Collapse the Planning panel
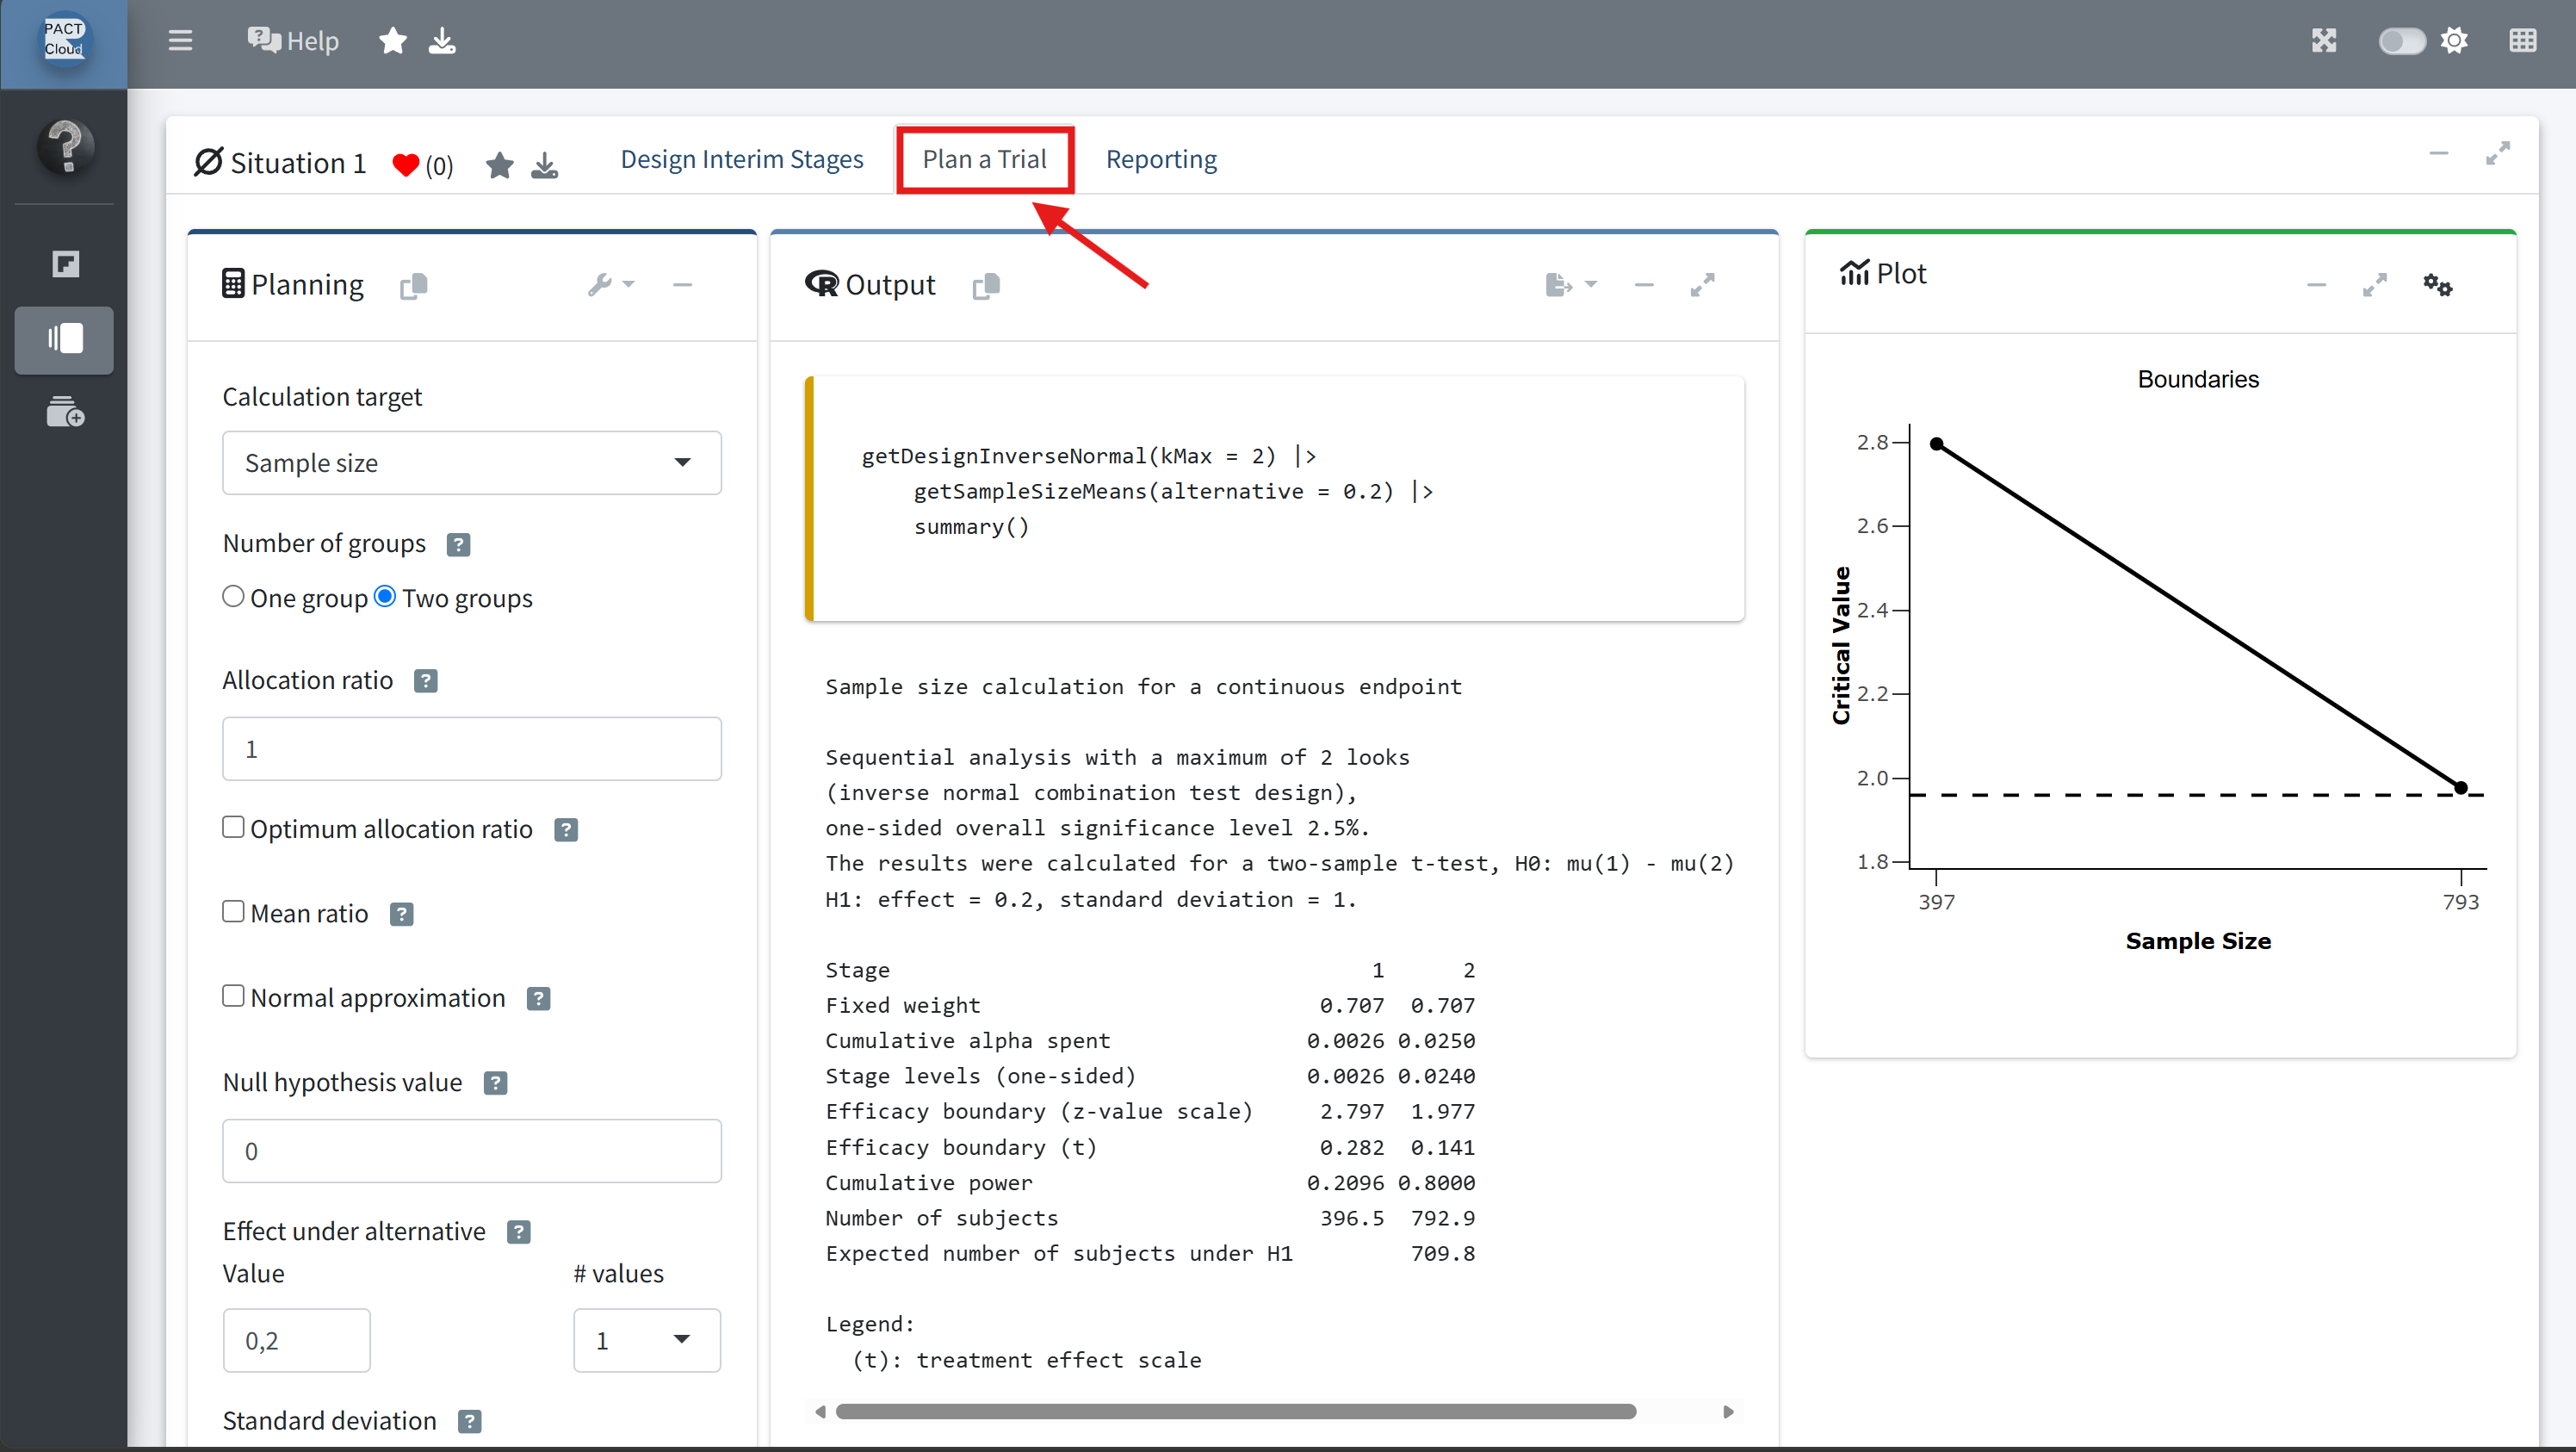2576x1452 pixels. [682, 285]
